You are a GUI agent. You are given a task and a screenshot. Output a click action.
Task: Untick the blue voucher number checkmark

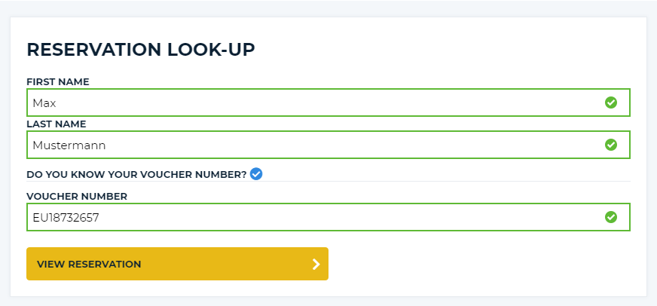click(256, 174)
